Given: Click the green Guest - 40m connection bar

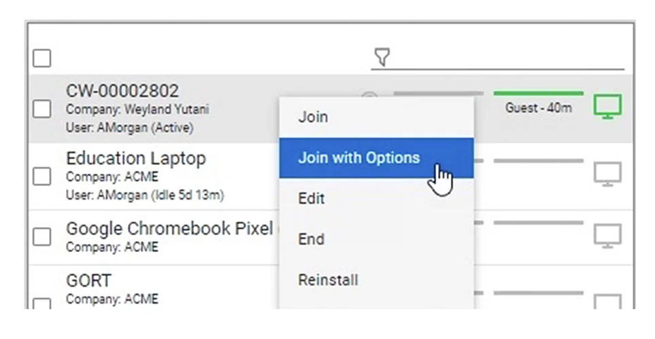Looking at the screenshot, I should point(539,94).
